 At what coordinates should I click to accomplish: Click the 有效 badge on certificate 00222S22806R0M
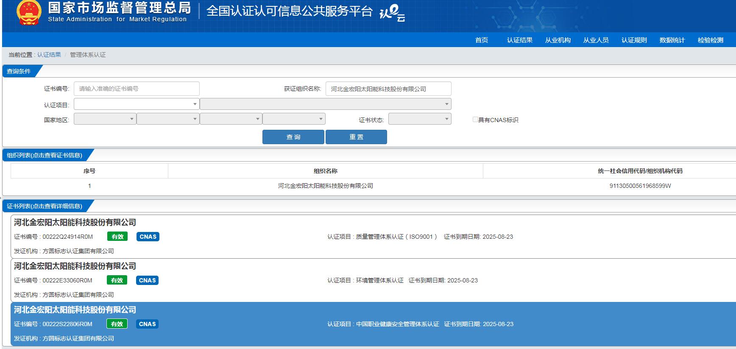[117, 324]
